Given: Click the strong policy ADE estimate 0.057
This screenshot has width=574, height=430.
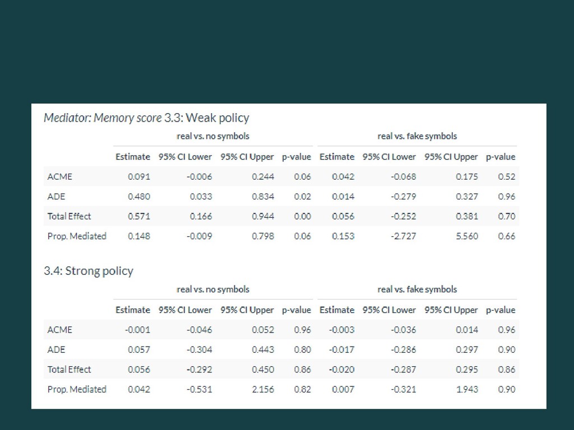Looking at the screenshot, I should [139, 349].
